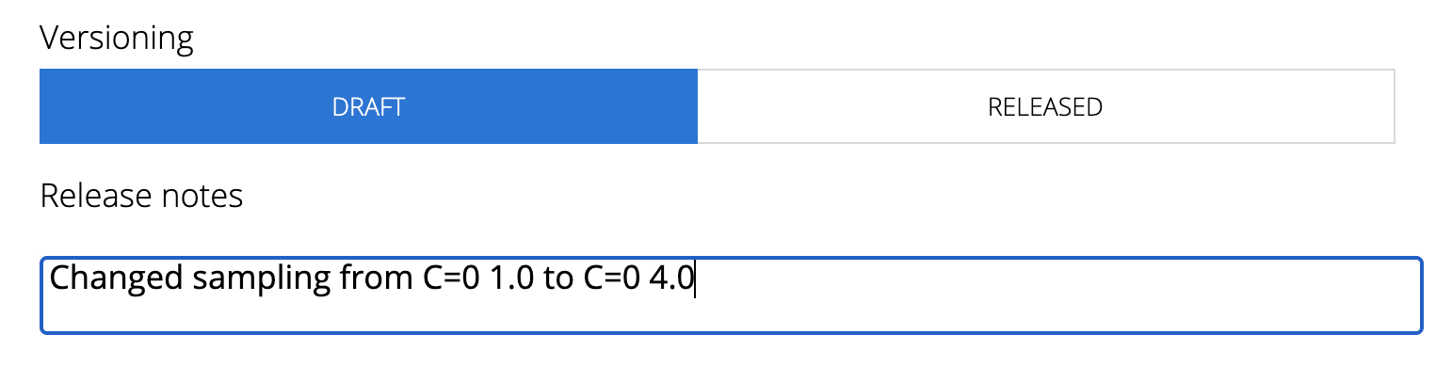The image size is (1452, 382).
Task: Mark this version as released
Action: tap(1045, 106)
